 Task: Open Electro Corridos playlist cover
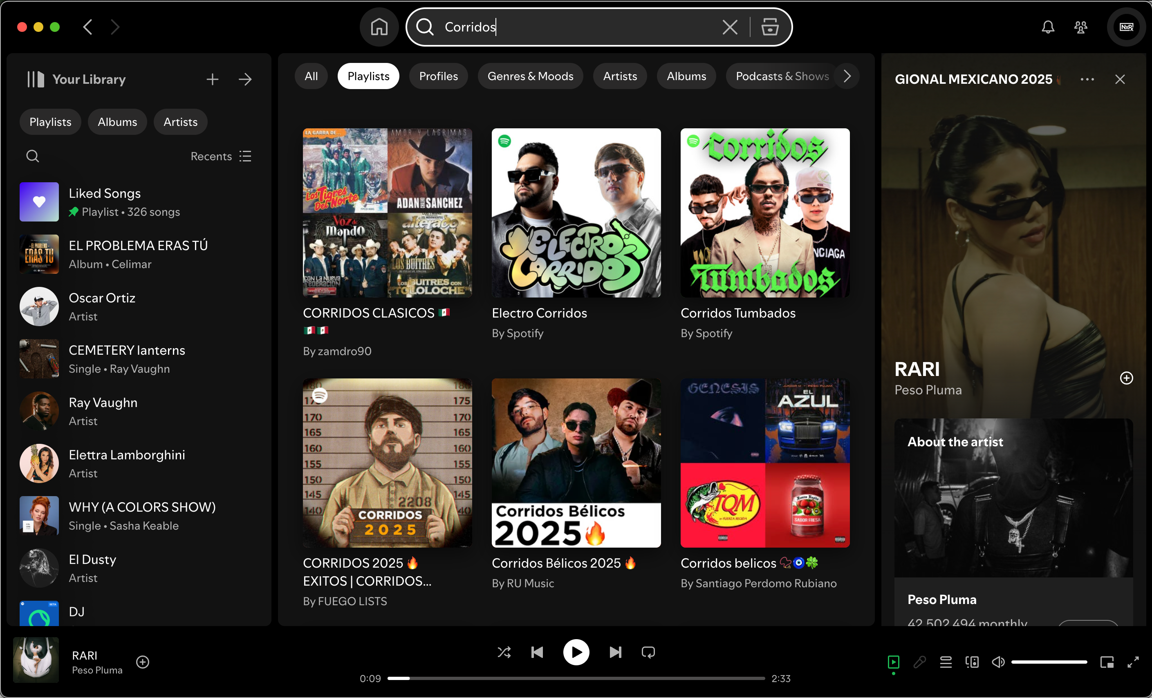point(576,213)
